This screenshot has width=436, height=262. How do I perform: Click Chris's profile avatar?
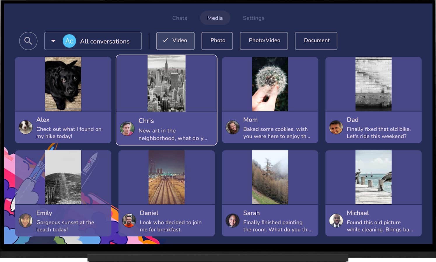click(127, 129)
